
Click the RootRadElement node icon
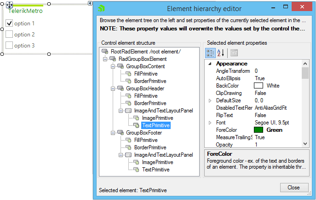(105, 52)
